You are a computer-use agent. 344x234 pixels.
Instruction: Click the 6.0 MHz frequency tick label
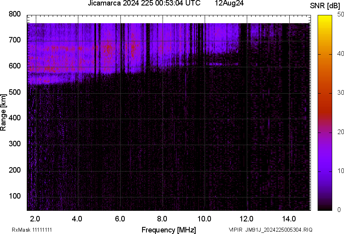pyautogui.click(x=120, y=219)
